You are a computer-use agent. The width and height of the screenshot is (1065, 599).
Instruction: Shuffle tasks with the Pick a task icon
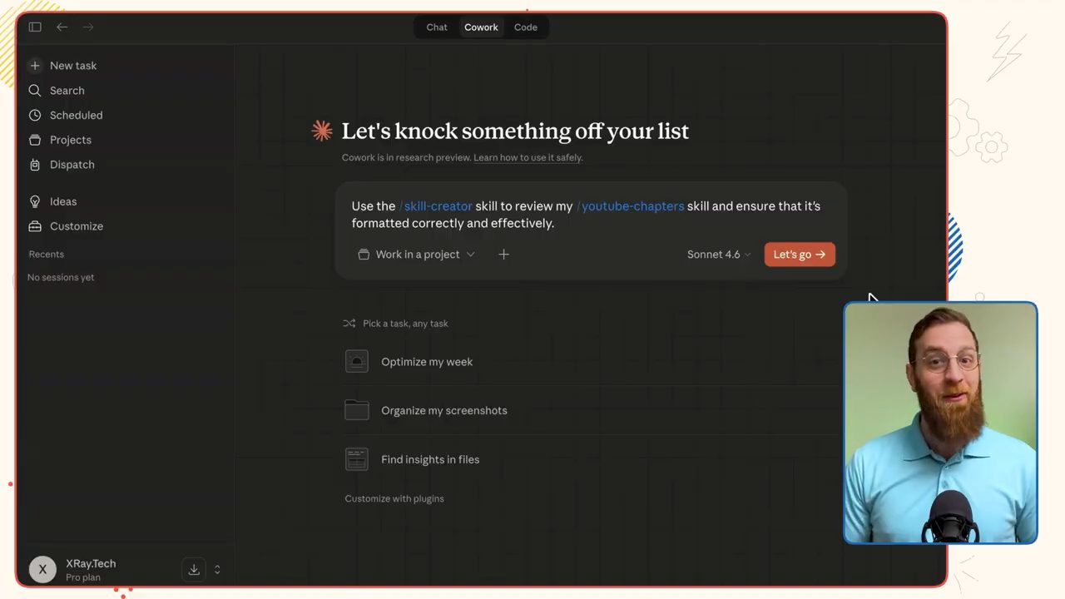click(x=349, y=324)
